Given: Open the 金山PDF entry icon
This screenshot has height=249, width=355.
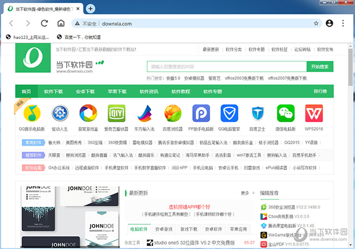Looking at the screenshot, I should (263, 244).
